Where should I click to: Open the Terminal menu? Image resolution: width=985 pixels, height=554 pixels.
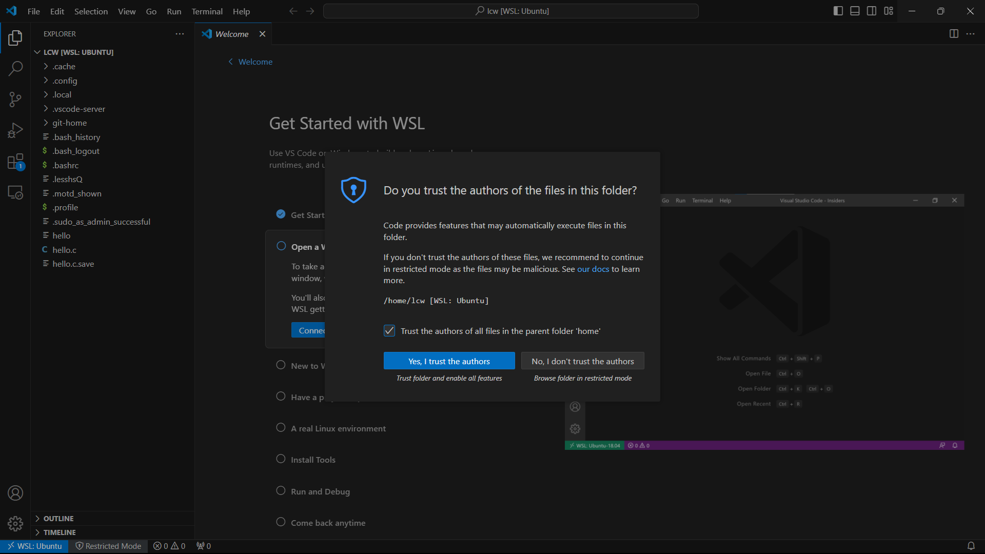coord(207,11)
